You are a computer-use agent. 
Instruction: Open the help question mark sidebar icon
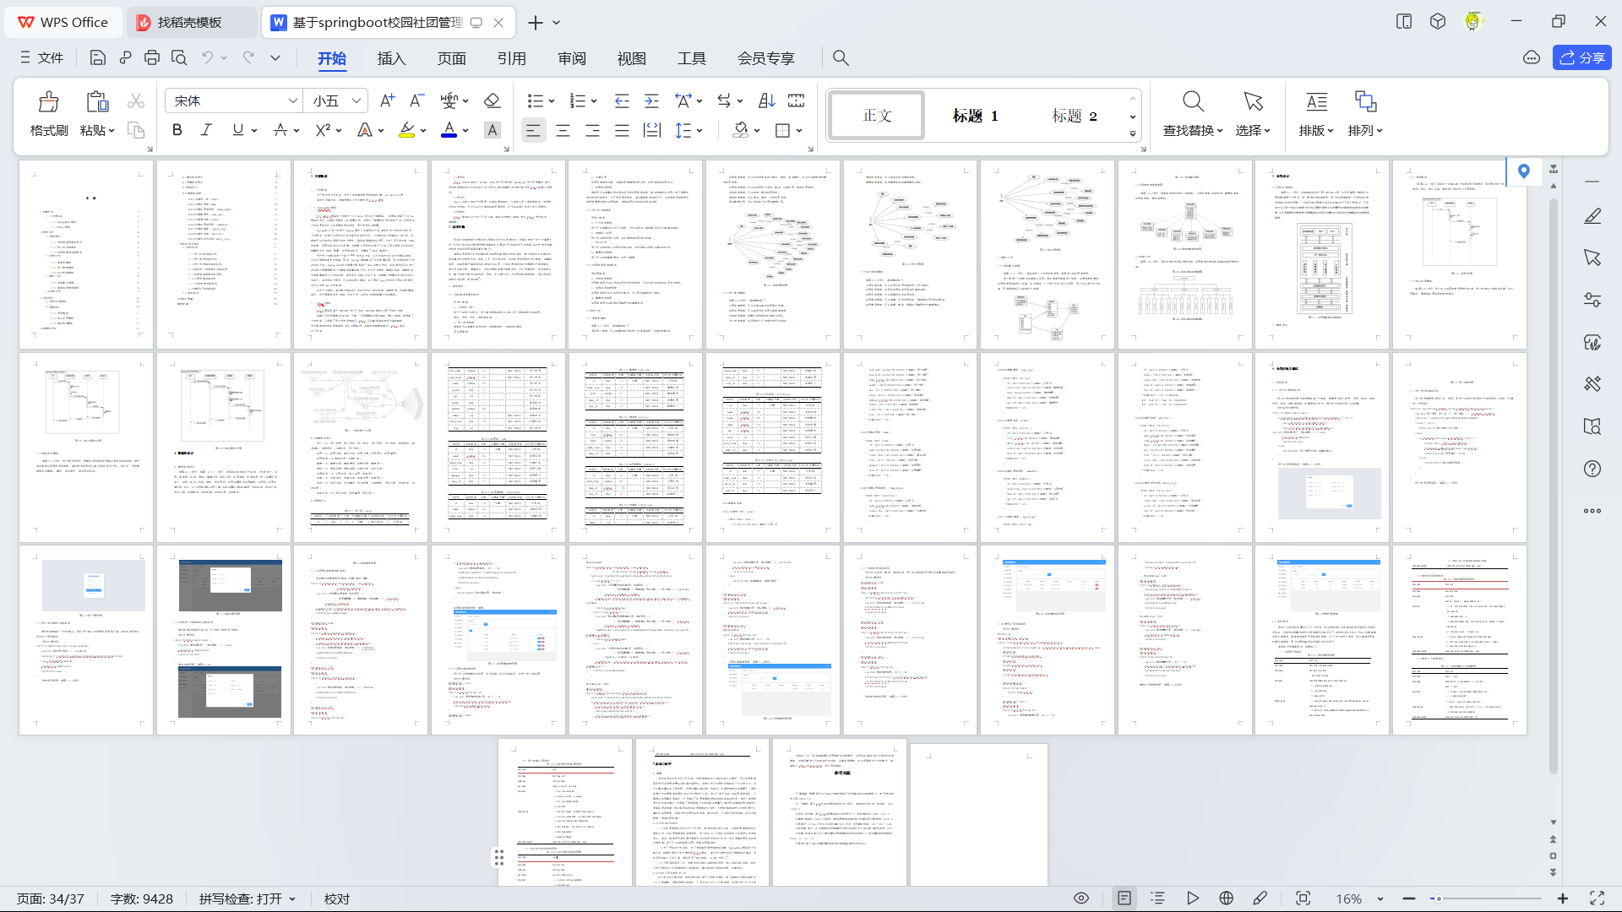[1592, 469]
